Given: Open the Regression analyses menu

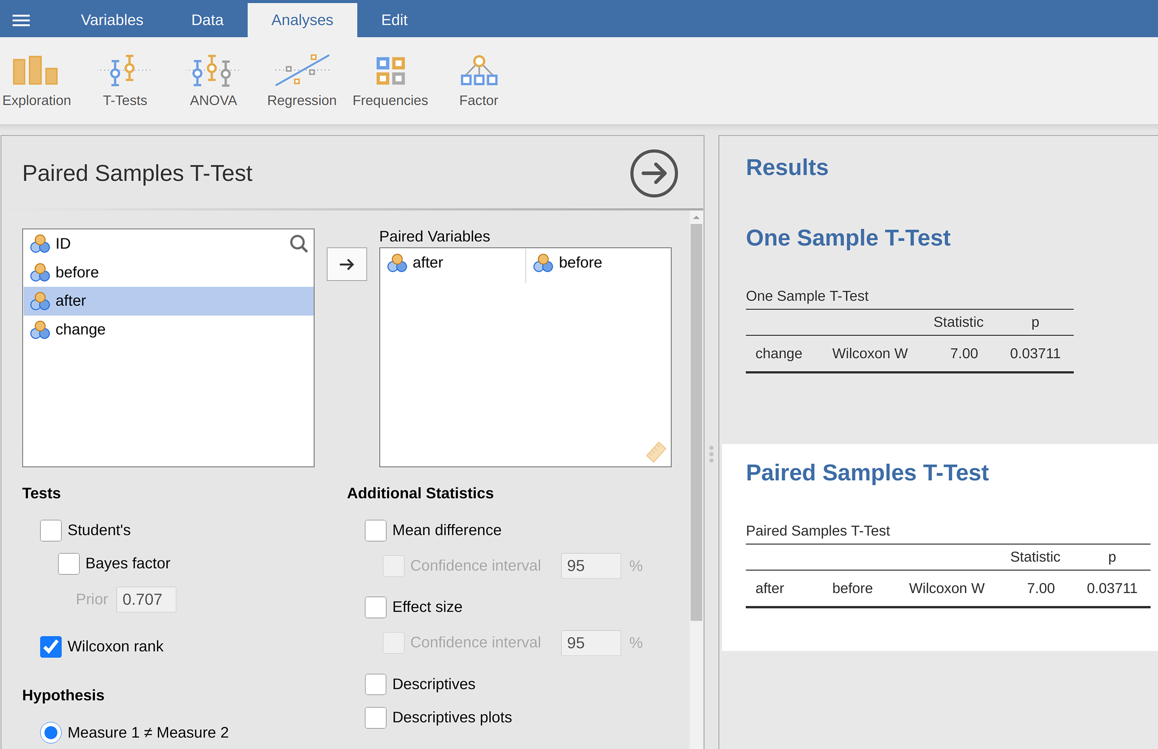Looking at the screenshot, I should pyautogui.click(x=302, y=80).
